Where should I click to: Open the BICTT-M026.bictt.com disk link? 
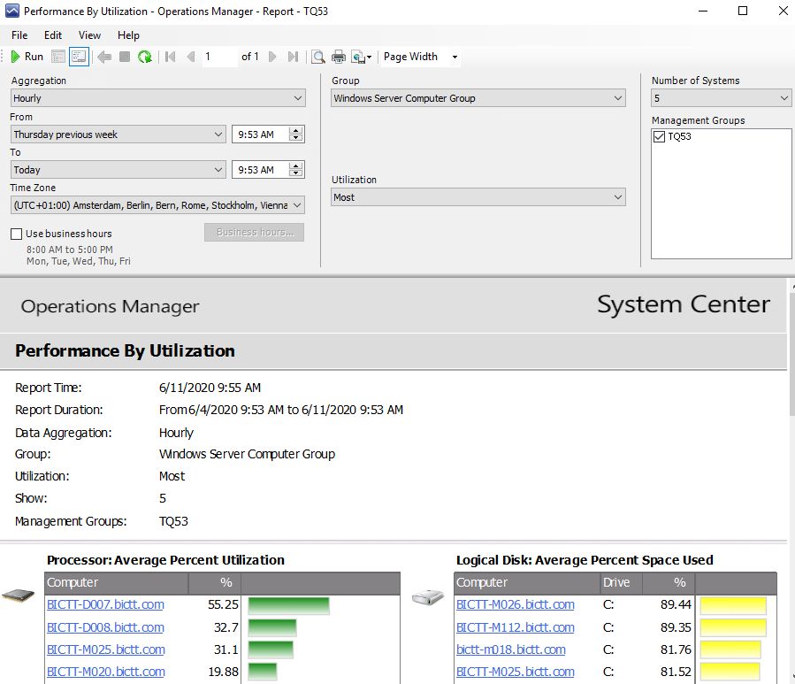pos(516,604)
